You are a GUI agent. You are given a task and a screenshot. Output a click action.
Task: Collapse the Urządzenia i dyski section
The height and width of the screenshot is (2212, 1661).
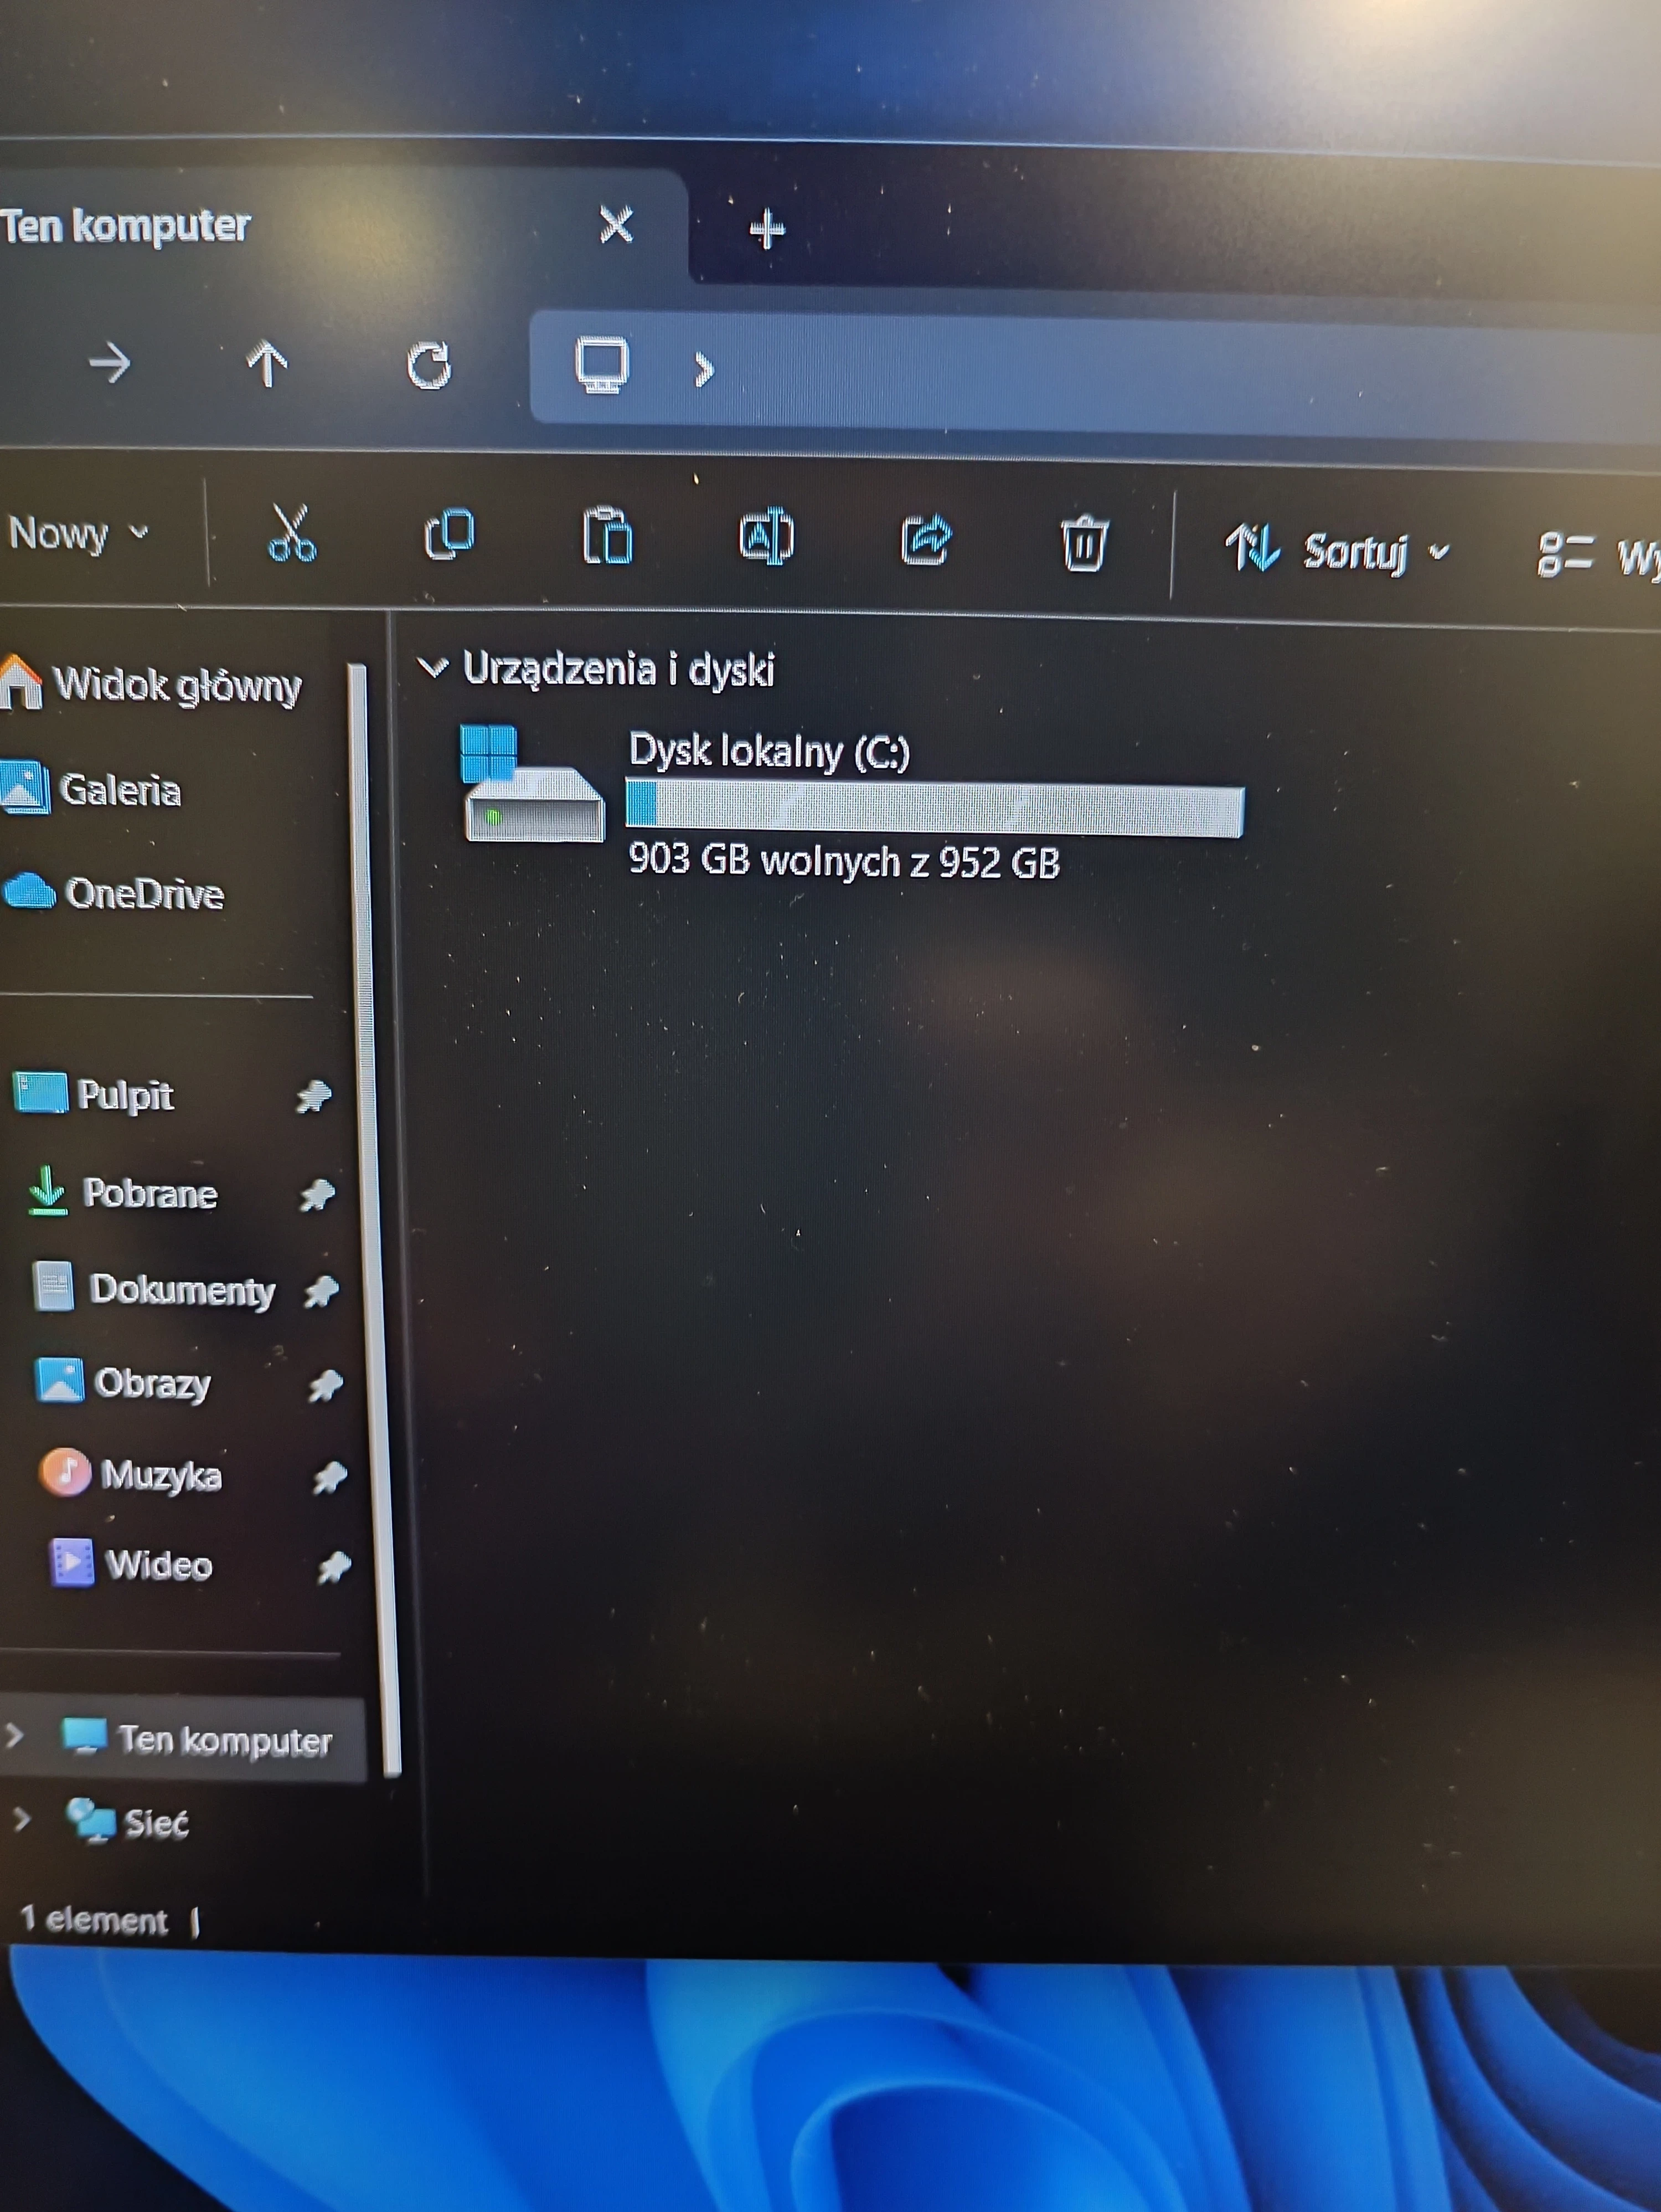[x=433, y=667]
